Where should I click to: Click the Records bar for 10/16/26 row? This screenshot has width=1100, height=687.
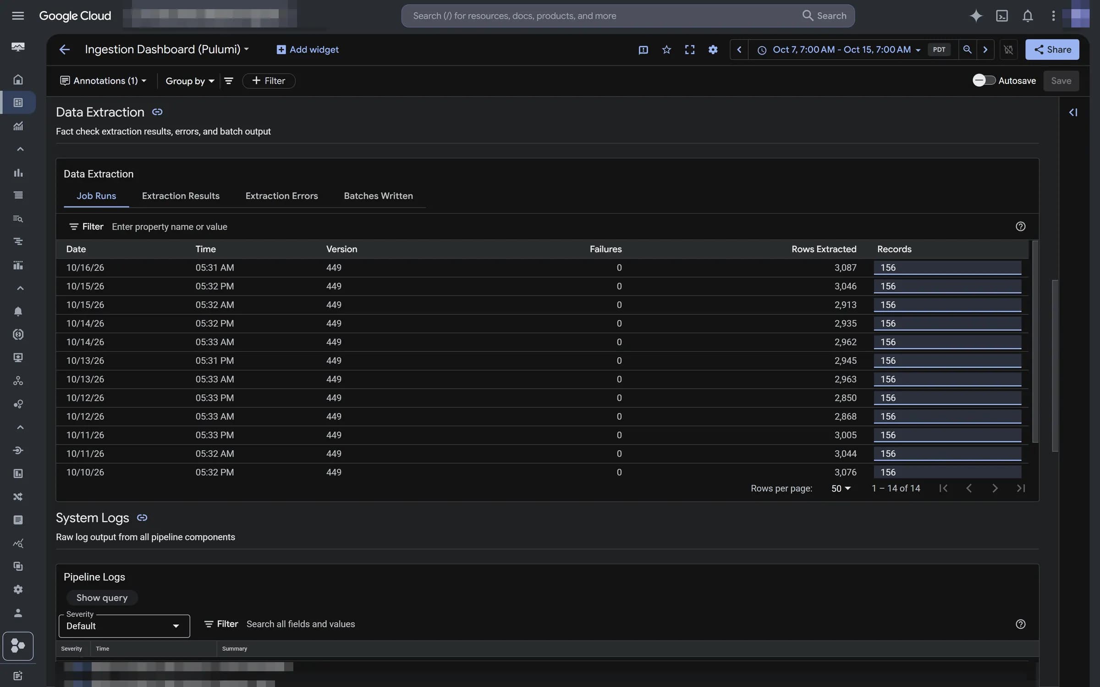point(947,267)
